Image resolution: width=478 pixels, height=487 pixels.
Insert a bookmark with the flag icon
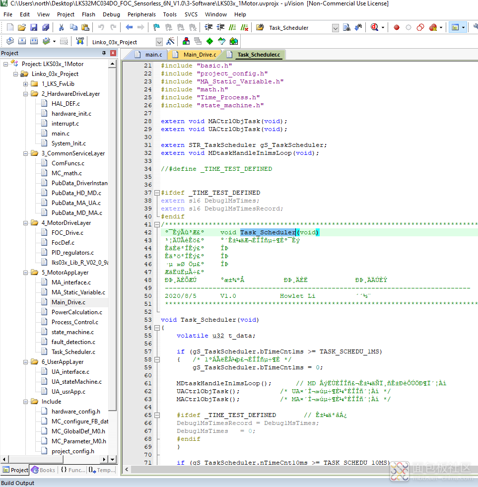(156, 27)
